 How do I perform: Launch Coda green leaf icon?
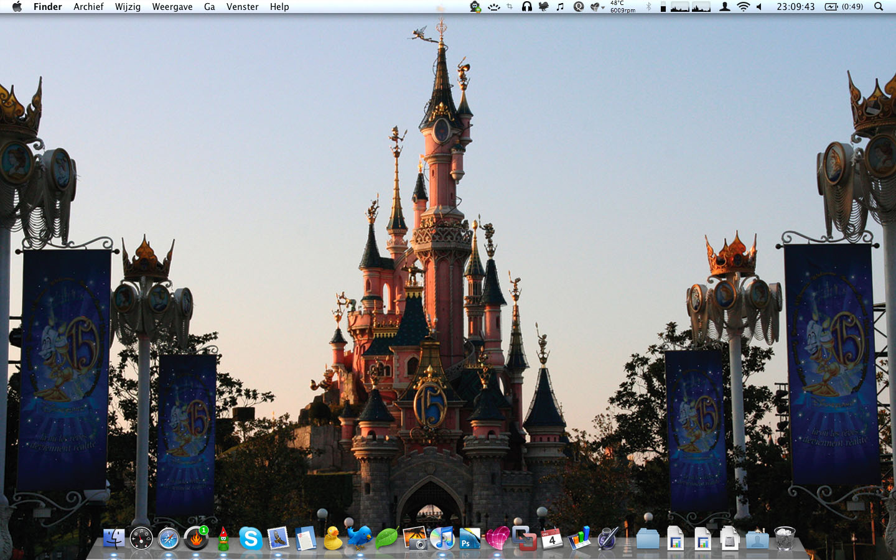tap(387, 539)
